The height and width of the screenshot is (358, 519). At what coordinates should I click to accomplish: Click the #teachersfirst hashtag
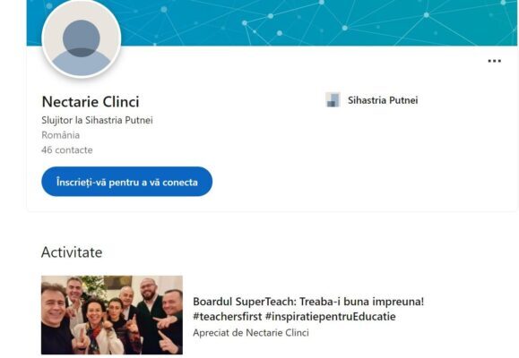point(227,316)
